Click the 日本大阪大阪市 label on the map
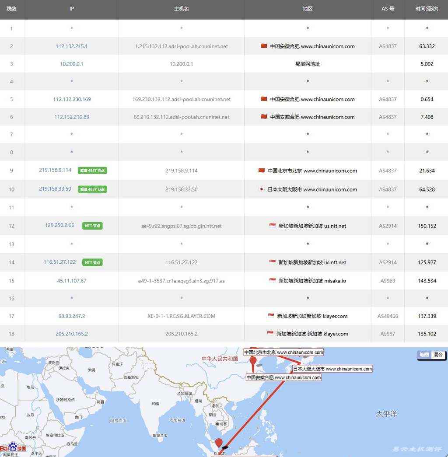Viewport: 448px width, 457px height. coord(332,369)
